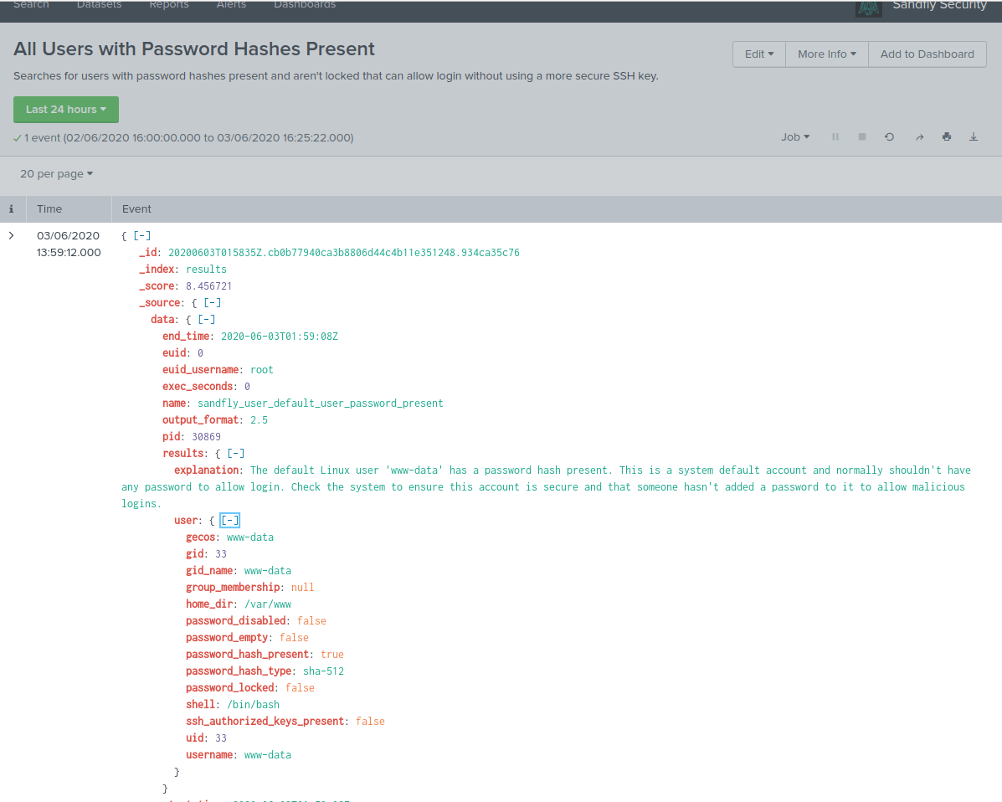Click the _index value 'results'

click(206, 269)
